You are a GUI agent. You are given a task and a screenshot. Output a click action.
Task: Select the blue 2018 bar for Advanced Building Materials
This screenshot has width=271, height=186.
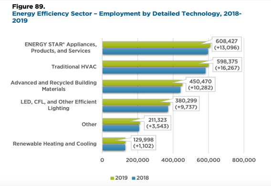click(141, 89)
